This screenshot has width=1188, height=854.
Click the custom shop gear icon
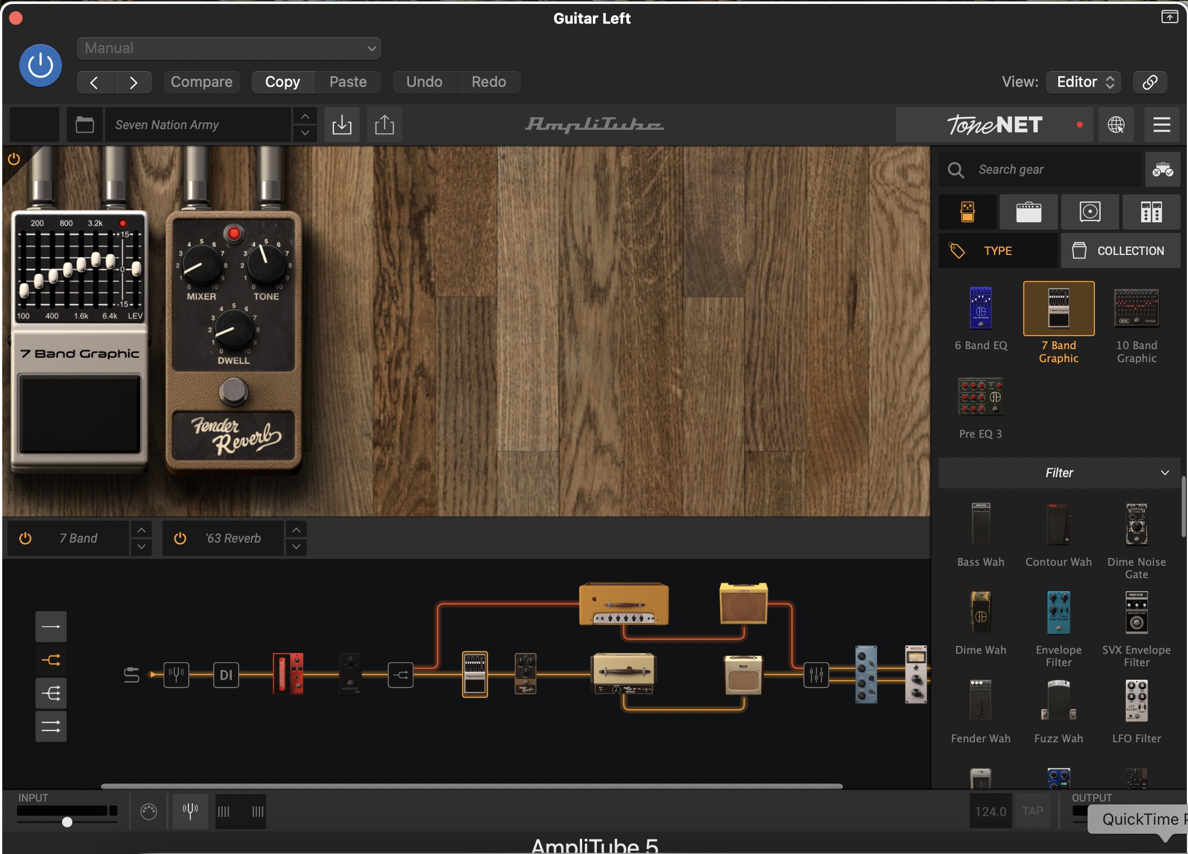tap(1163, 169)
